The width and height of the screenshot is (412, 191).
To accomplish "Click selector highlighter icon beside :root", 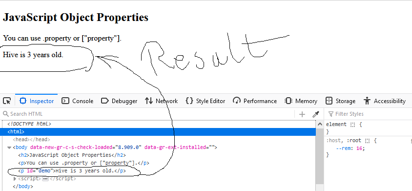I will tap(367, 141).
